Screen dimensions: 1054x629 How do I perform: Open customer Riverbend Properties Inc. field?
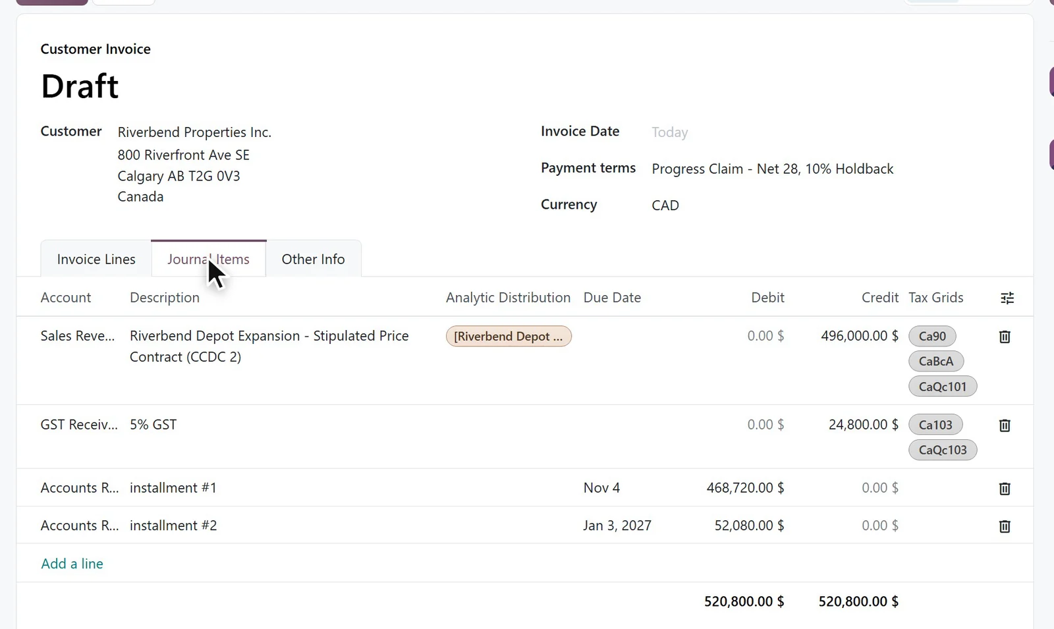194,132
